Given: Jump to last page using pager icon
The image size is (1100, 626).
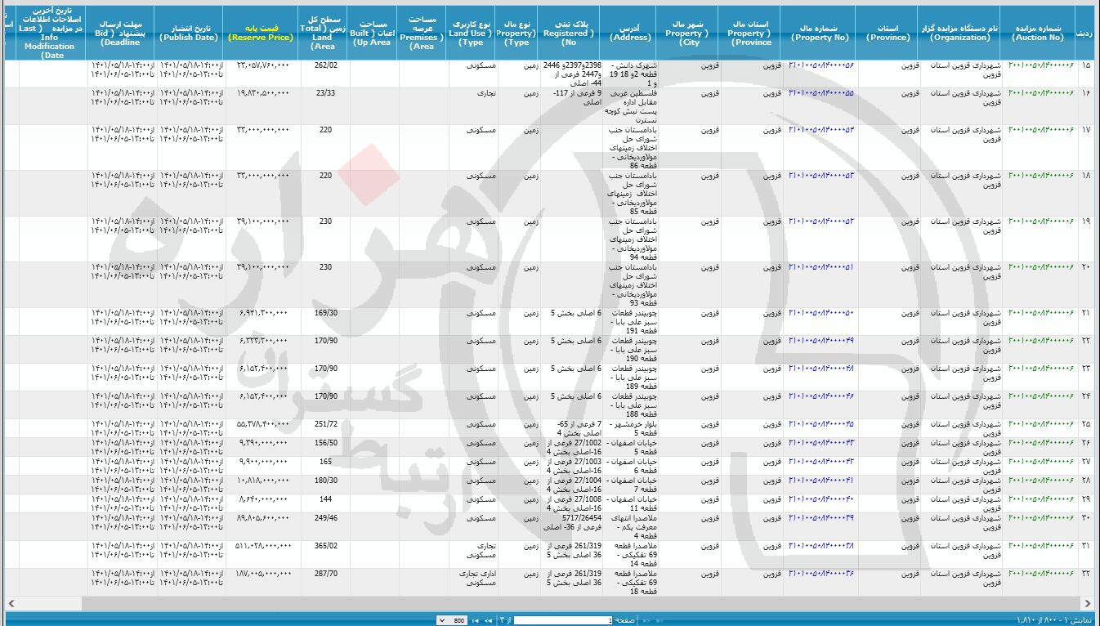Looking at the screenshot, I should point(476,620).
